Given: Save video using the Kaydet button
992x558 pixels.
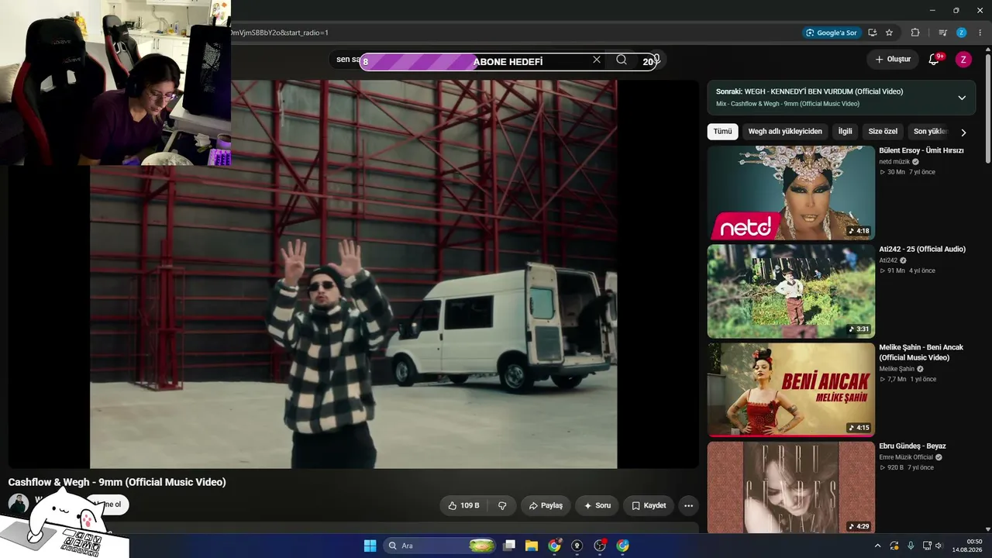Looking at the screenshot, I should coord(649,505).
